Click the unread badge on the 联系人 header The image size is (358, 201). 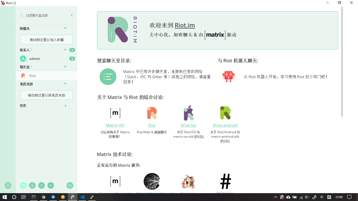click(72, 50)
